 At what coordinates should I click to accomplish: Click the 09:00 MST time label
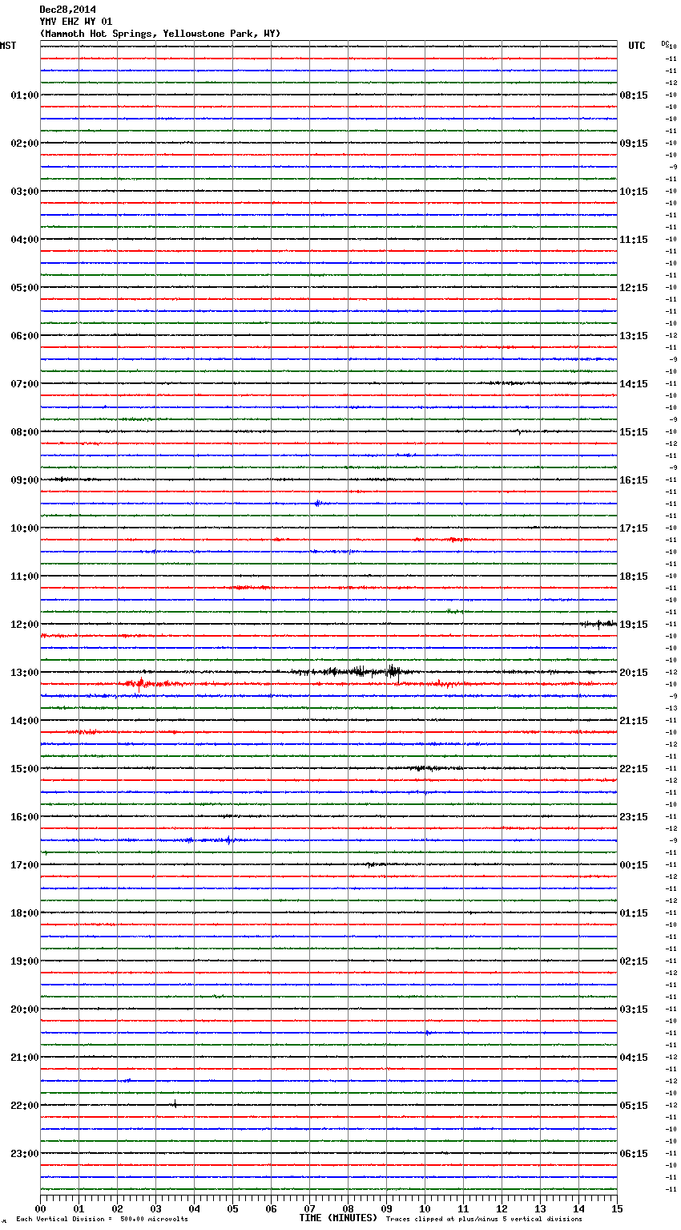point(25,480)
